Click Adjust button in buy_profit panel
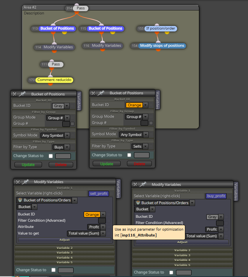The width and height of the screenshot is (248, 277). [182, 242]
